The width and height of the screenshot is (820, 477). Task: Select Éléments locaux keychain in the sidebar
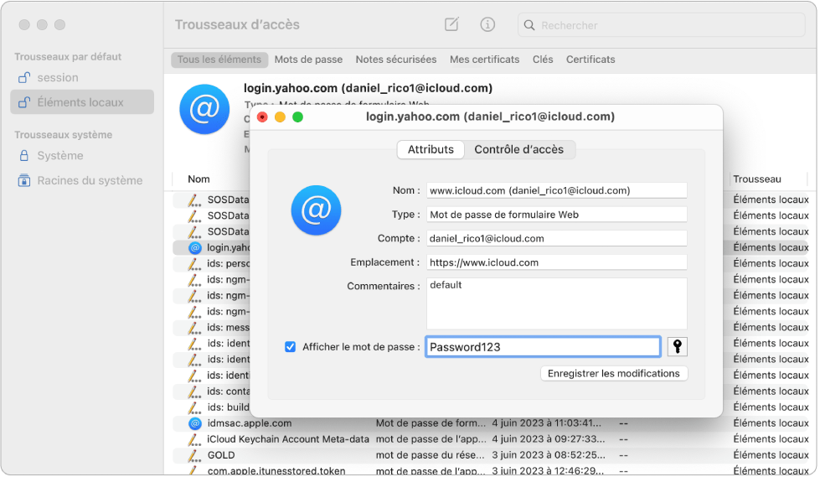point(80,102)
